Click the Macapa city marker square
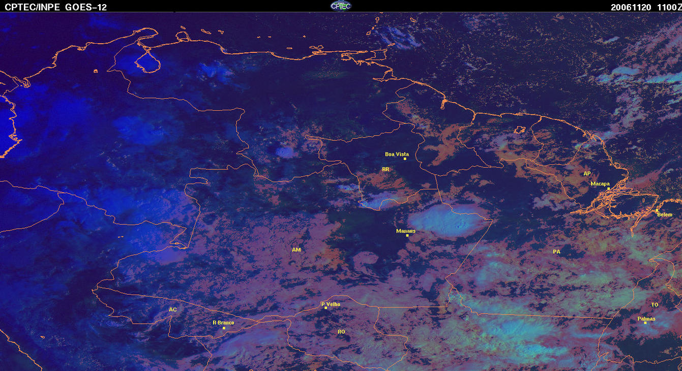The image size is (682, 371). pos(608,189)
